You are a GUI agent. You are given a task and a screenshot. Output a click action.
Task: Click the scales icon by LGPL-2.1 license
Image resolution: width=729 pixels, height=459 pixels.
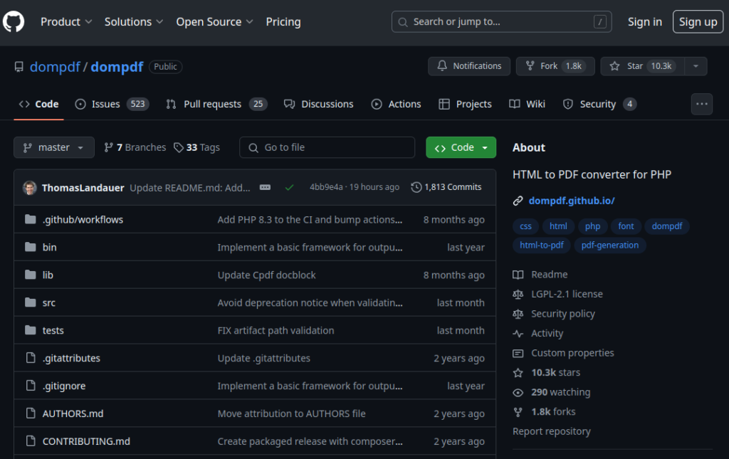pos(518,294)
